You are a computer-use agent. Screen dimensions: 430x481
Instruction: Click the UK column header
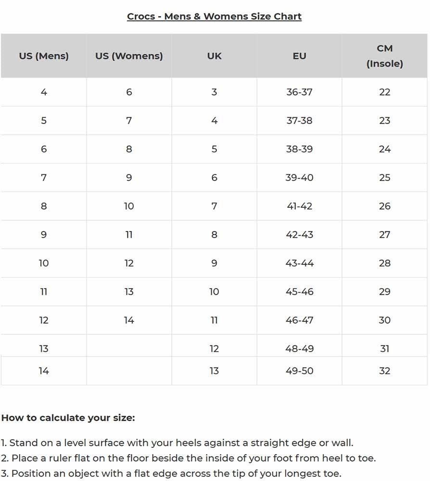pyautogui.click(x=214, y=56)
